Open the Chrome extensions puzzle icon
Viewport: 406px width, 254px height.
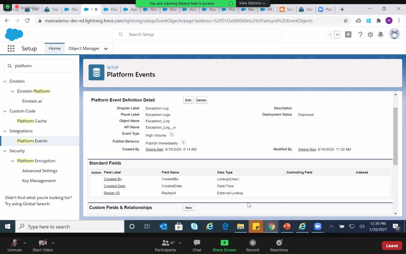[379, 21]
